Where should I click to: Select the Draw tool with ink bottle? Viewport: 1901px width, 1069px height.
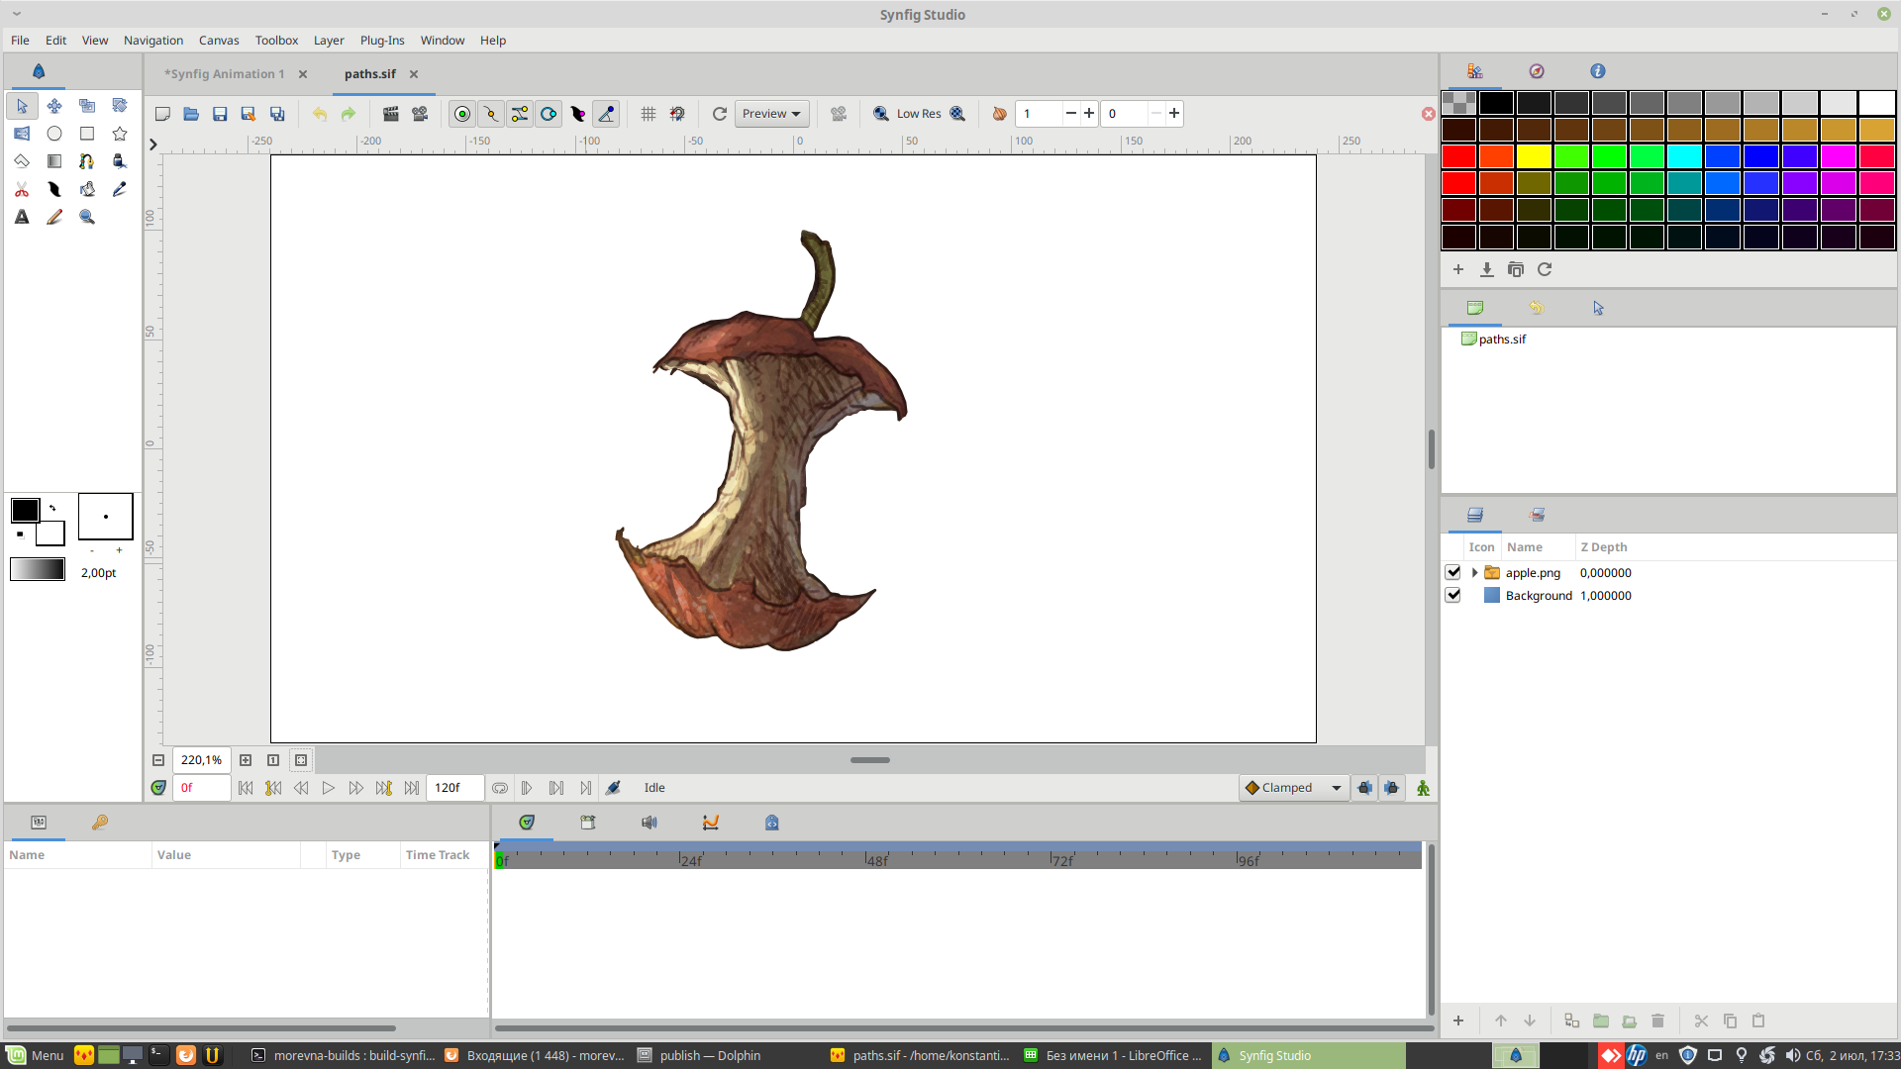point(120,161)
